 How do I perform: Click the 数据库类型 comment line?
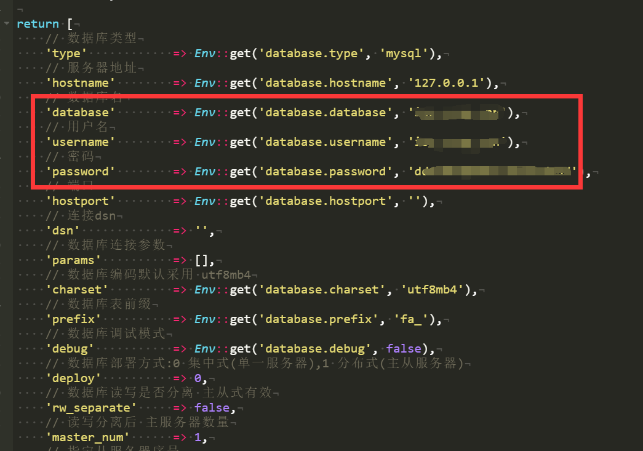pyautogui.click(x=102, y=39)
